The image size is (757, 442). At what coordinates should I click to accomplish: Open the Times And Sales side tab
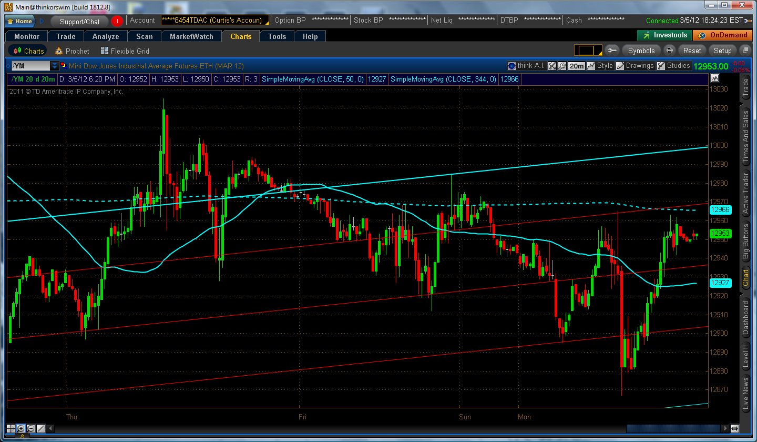click(745, 137)
